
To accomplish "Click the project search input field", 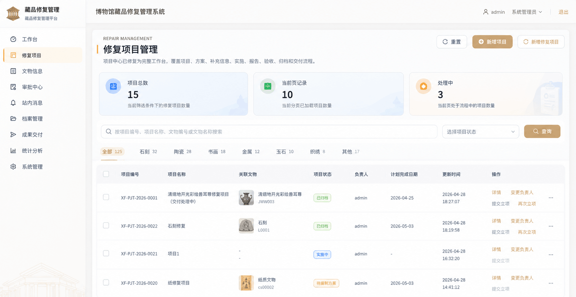I will [x=269, y=132].
